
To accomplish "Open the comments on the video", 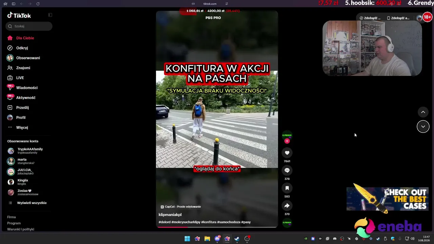I will [287, 170].
